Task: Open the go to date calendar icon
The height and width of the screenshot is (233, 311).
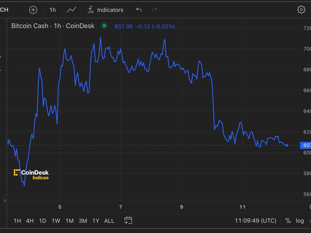Action: 128,221
